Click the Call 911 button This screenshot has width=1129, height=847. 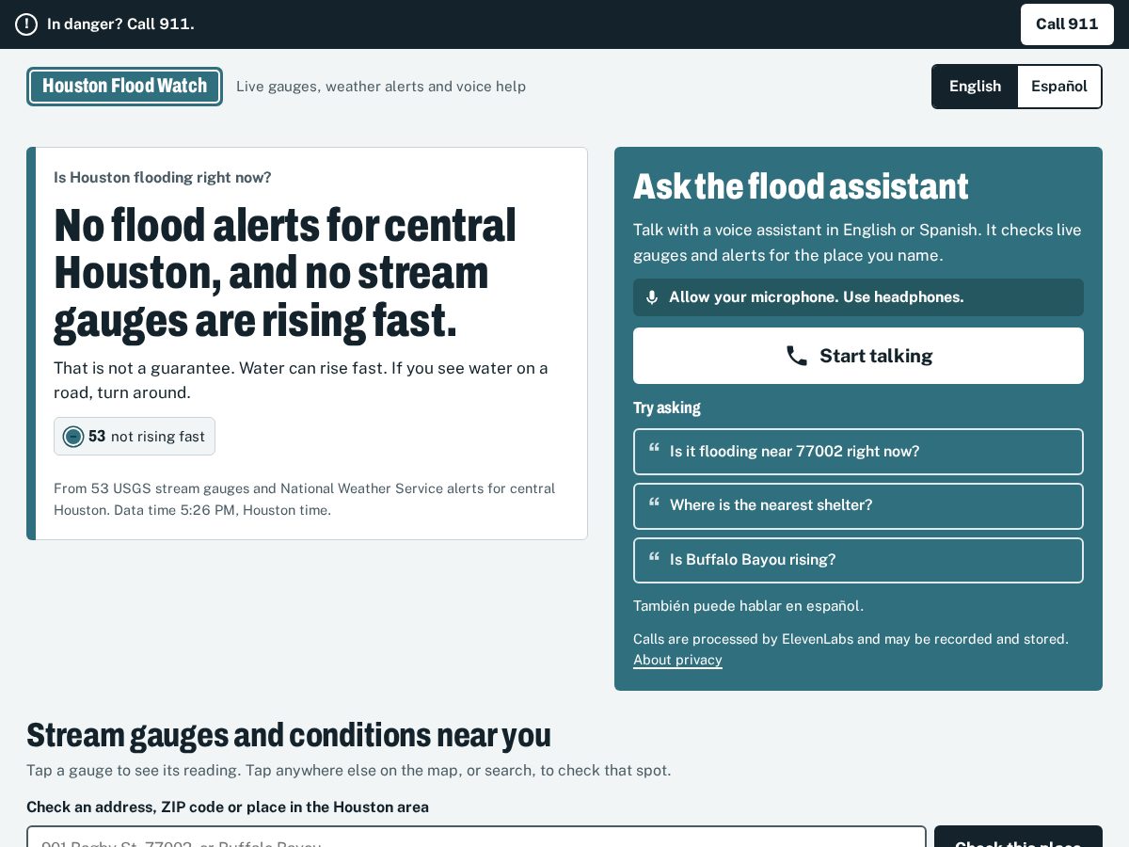1067,24
